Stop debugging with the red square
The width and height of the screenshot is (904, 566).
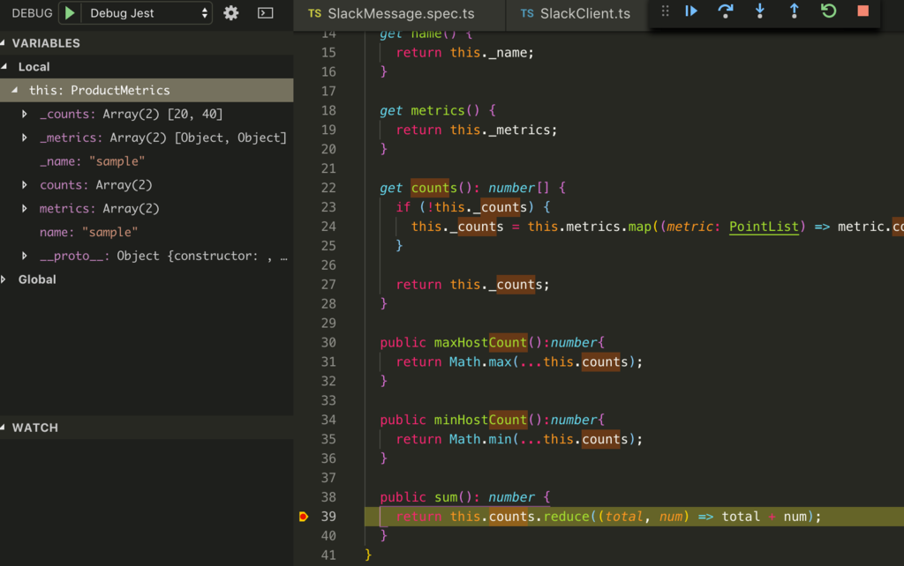863,11
